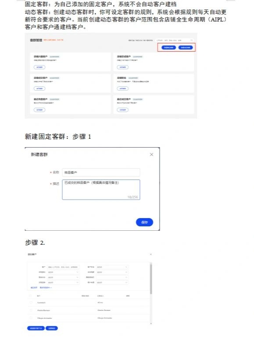254x338 pixels.
Task: Open third-row right filter dropdown in step 2 dialog
Action: click(x=112, y=278)
